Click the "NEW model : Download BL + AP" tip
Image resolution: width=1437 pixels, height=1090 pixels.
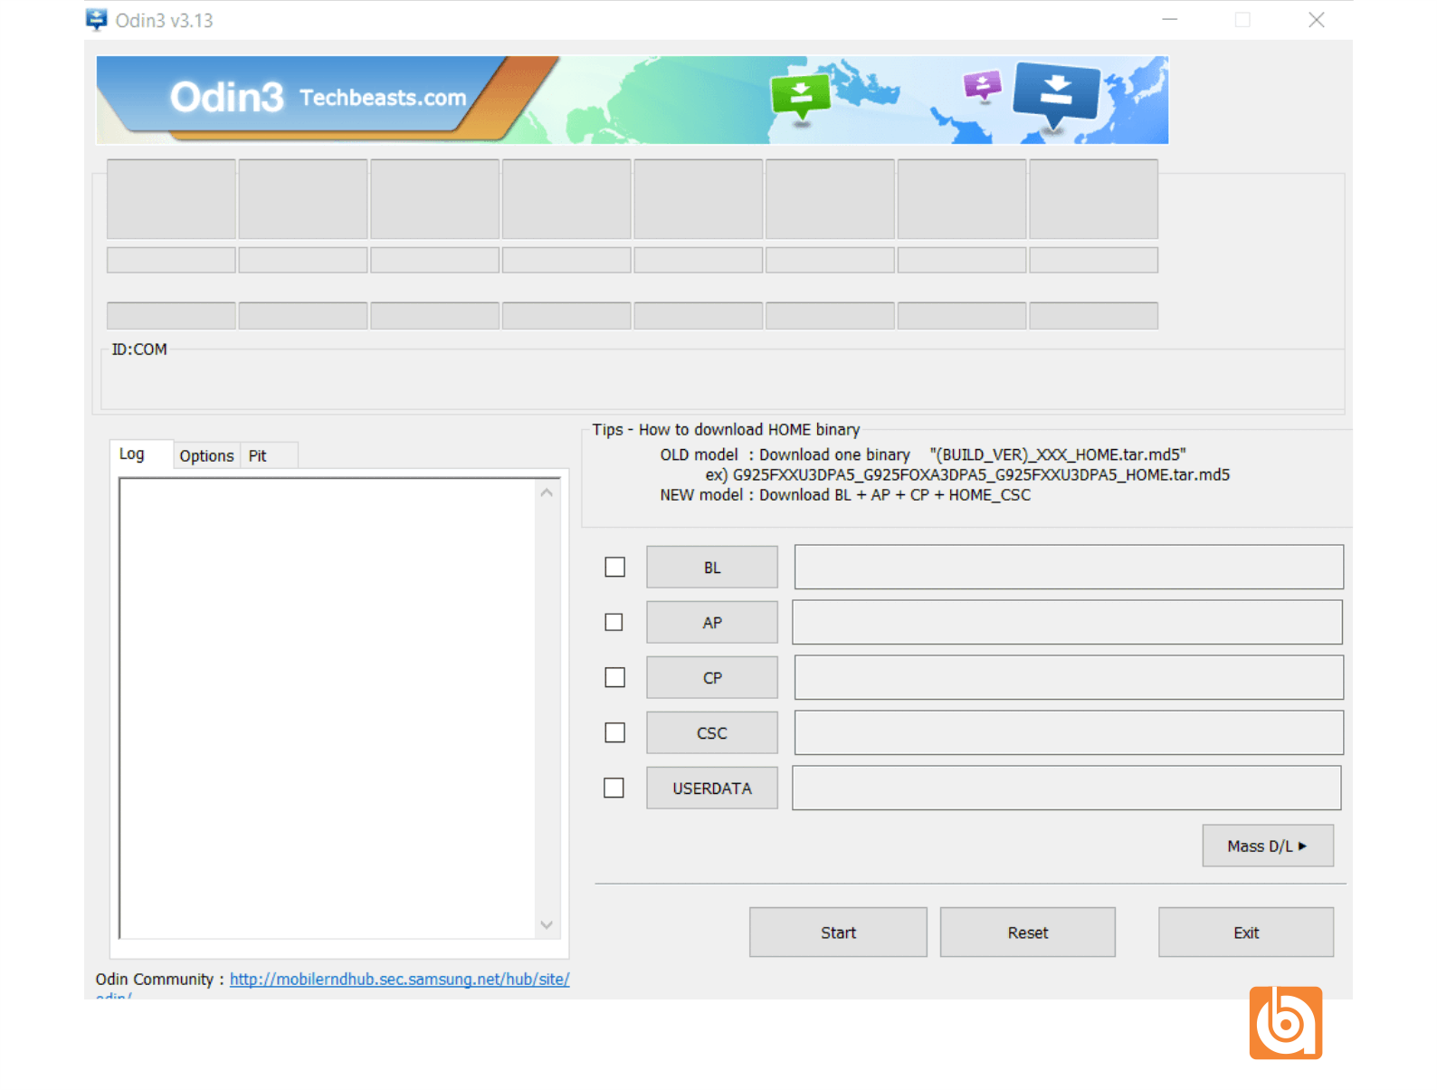pyautogui.click(x=845, y=495)
